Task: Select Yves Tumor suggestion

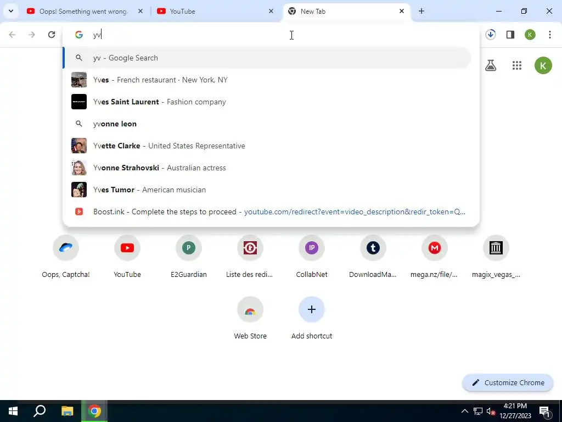Action: click(267, 190)
